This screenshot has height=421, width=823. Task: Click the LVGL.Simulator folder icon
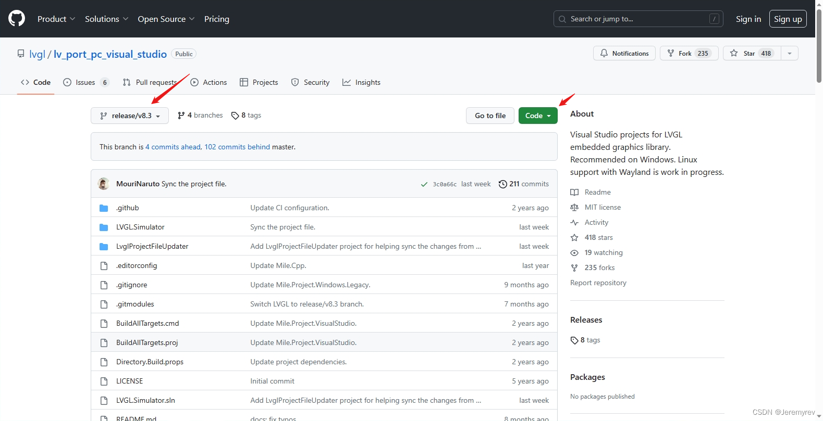pos(104,227)
